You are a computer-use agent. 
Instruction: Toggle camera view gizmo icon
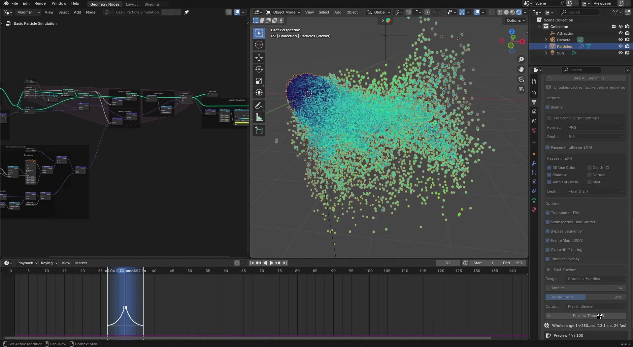click(x=521, y=79)
